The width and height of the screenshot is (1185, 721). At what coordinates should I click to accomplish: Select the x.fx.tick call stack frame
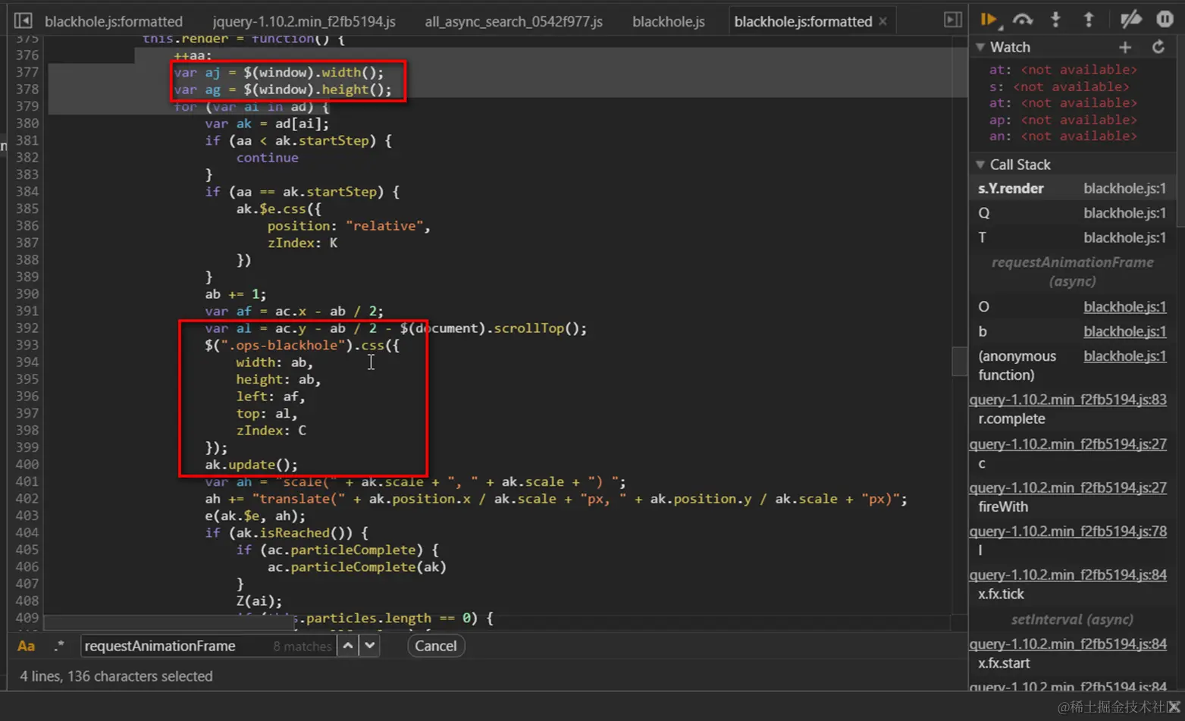(x=1001, y=594)
